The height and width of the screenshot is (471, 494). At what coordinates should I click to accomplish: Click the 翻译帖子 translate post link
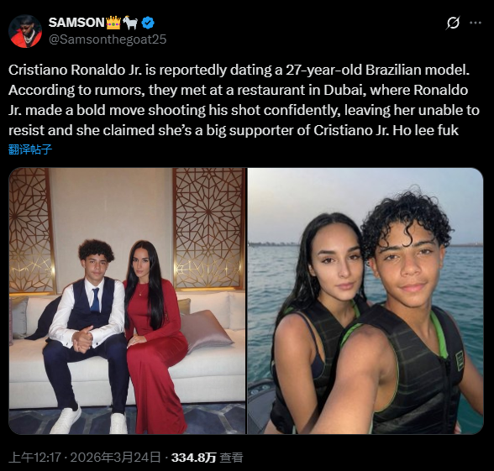point(30,149)
